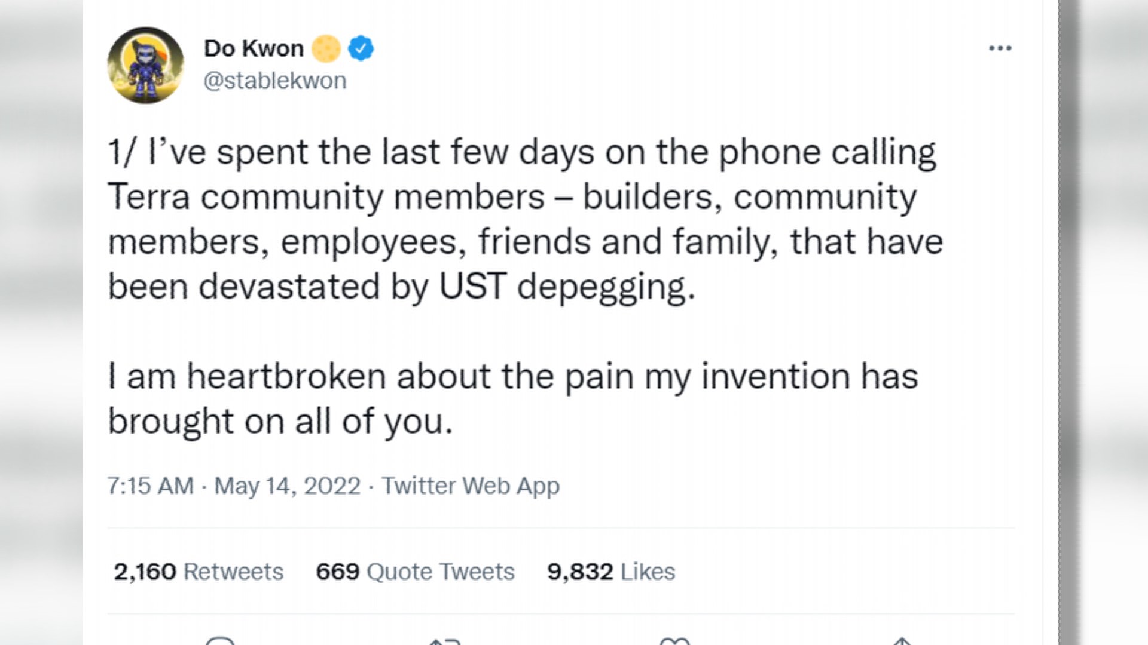Click the share upload arrow icon
The height and width of the screenshot is (645, 1148).
(902, 641)
